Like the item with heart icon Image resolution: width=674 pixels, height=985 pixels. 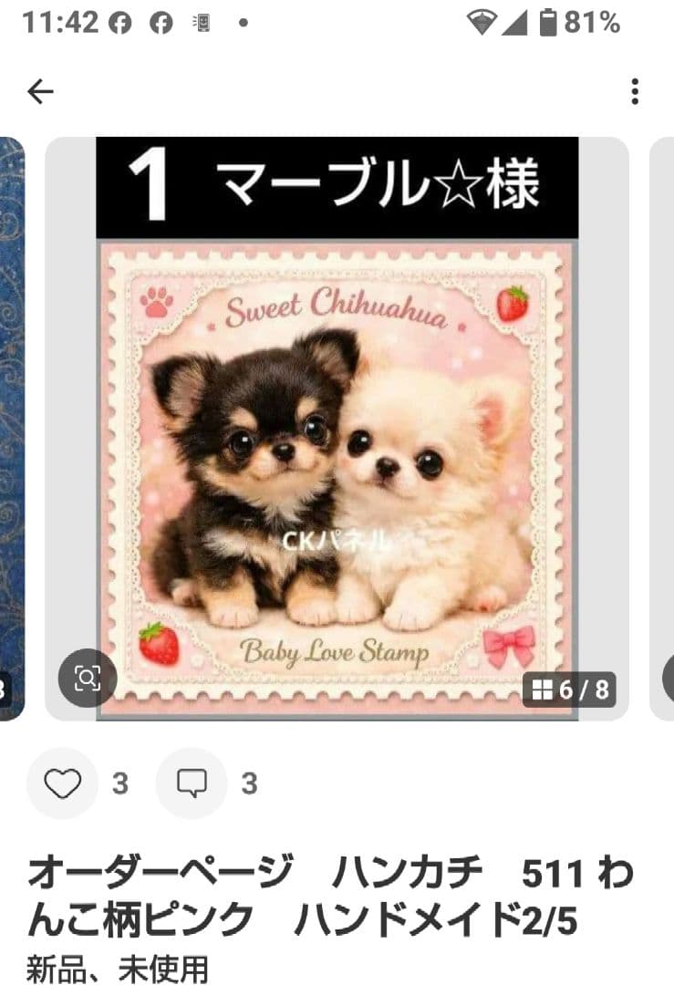click(63, 783)
